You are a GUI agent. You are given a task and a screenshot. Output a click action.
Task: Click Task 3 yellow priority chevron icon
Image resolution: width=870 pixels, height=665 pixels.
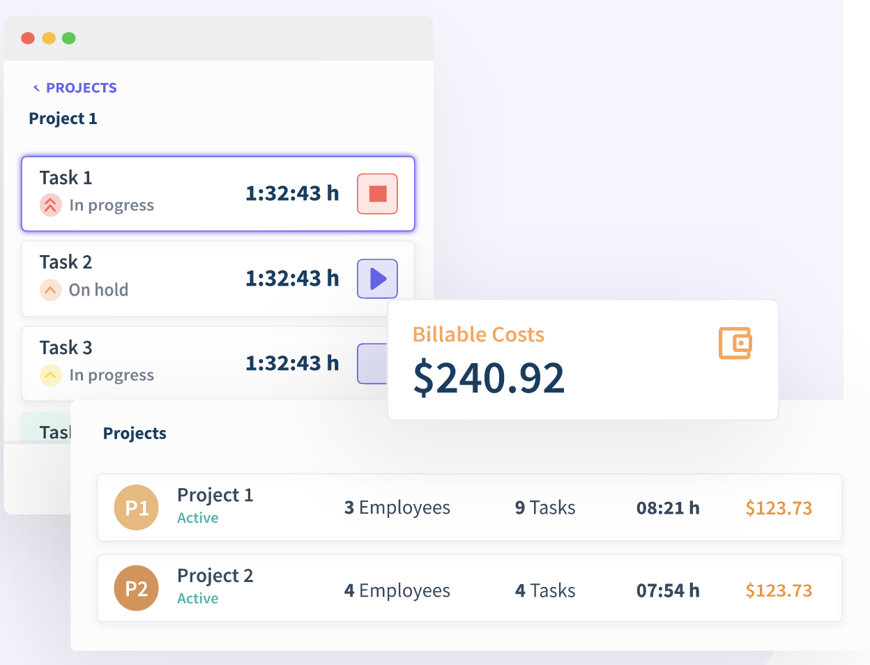(50, 375)
